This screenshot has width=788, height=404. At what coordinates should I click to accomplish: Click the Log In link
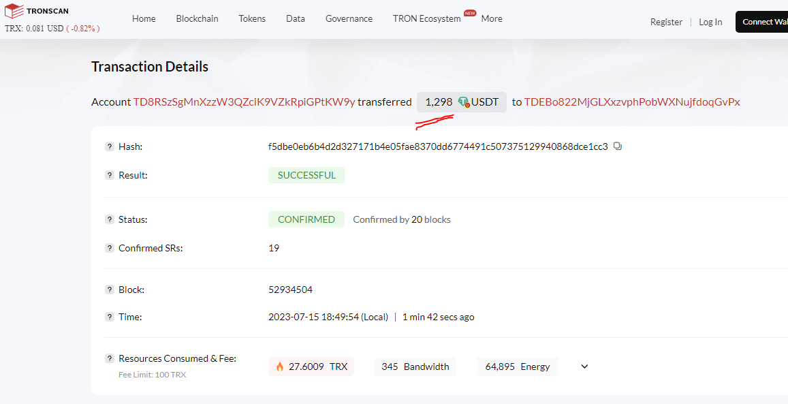[710, 22]
